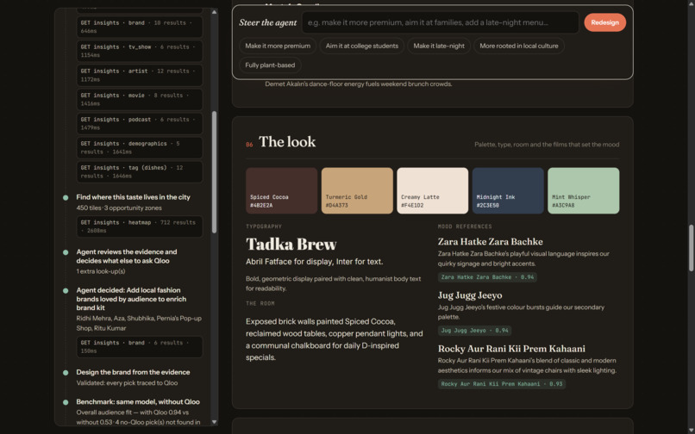Image resolution: width=695 pixels, height=434 pixels.
Task: Click the agent log sidebar scrollbar thumb
Action: [x=214, y=172]
